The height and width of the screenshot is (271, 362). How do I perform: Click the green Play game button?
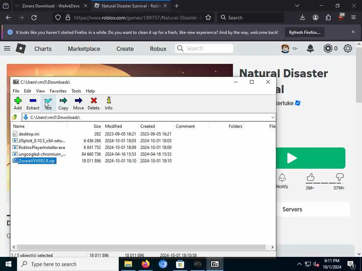click(310, 158)
